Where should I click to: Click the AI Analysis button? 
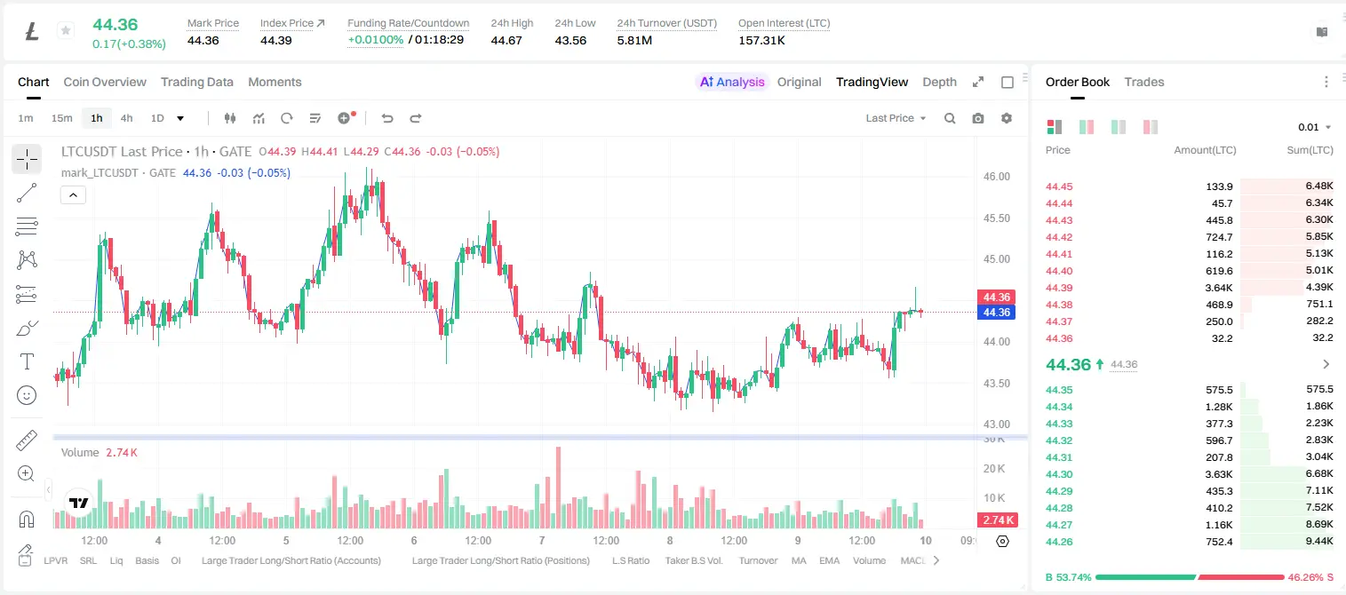(732, 82)
